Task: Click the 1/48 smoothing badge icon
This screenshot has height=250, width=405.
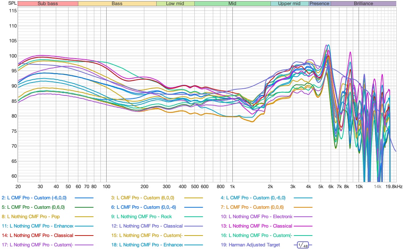Action: (303, 245)
